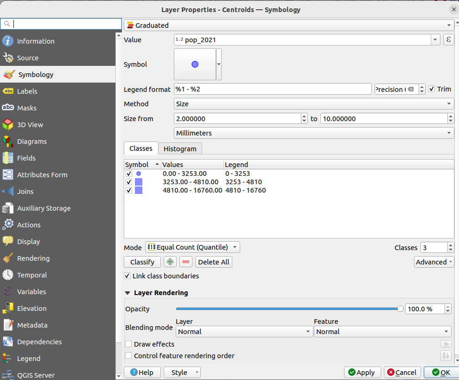Open the Graduated renderer type dropdown

click(289, 25)
